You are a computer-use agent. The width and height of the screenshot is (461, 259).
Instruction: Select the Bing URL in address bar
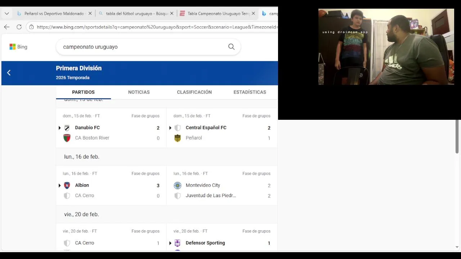(157, 27)
